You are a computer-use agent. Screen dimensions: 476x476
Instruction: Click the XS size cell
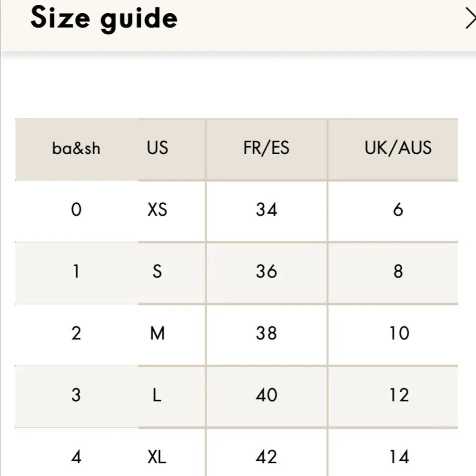click(x=158, y=209)
